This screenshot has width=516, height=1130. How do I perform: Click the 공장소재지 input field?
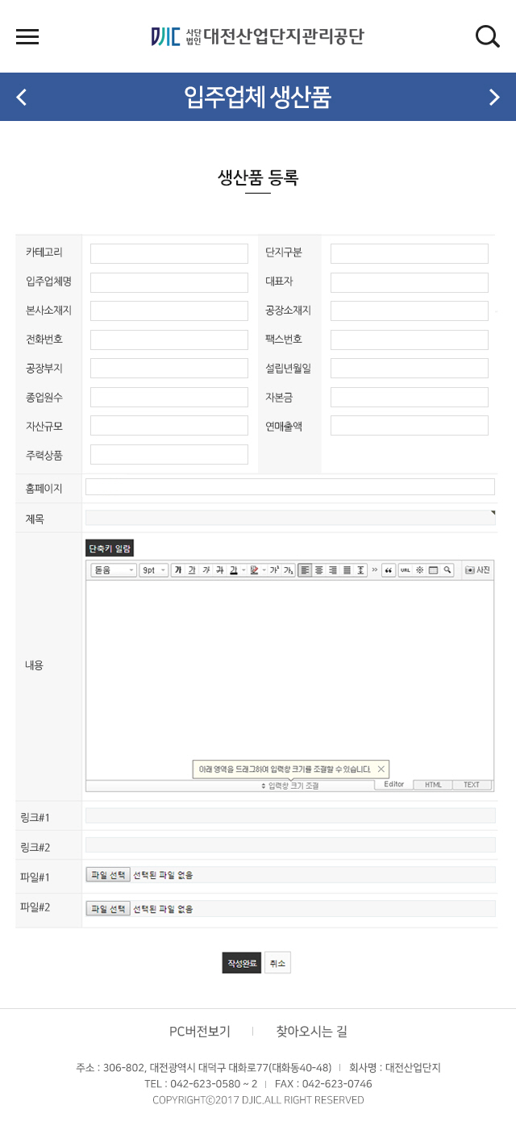410,311
